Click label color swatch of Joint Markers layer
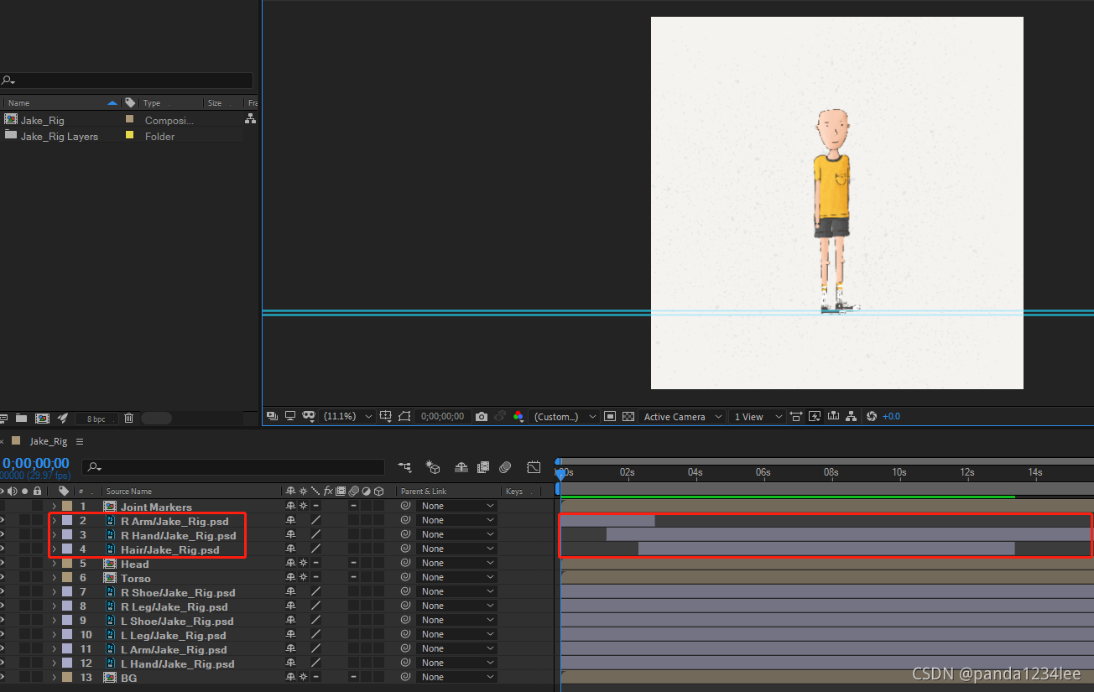Image resolution: width=1094 pixels, height=692 pixels. 67,506
